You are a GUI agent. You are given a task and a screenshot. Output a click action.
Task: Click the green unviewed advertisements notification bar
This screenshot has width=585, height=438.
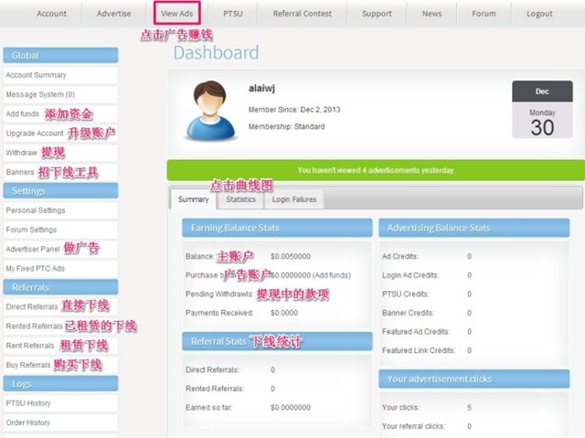point(376,170)
